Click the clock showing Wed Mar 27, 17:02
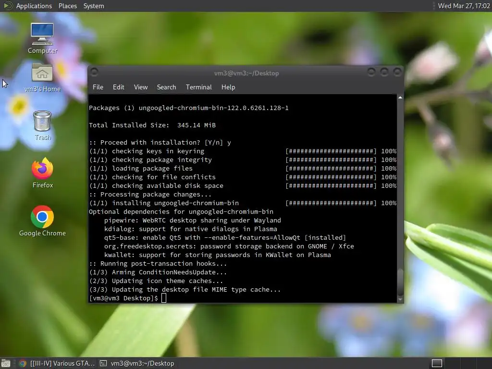 (464, 6)
